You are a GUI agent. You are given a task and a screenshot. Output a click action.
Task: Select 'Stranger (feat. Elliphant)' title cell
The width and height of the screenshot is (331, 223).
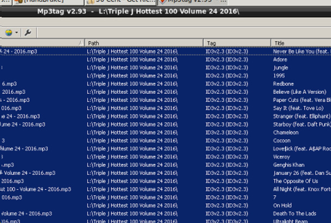coord(302,116)
